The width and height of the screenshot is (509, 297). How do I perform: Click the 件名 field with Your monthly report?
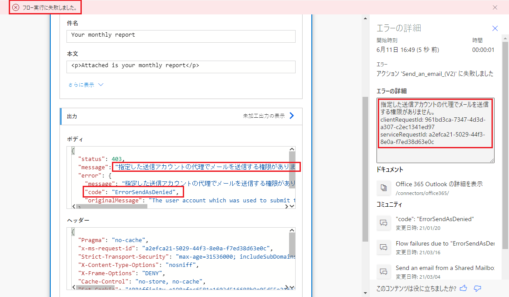tap(181, 36)
